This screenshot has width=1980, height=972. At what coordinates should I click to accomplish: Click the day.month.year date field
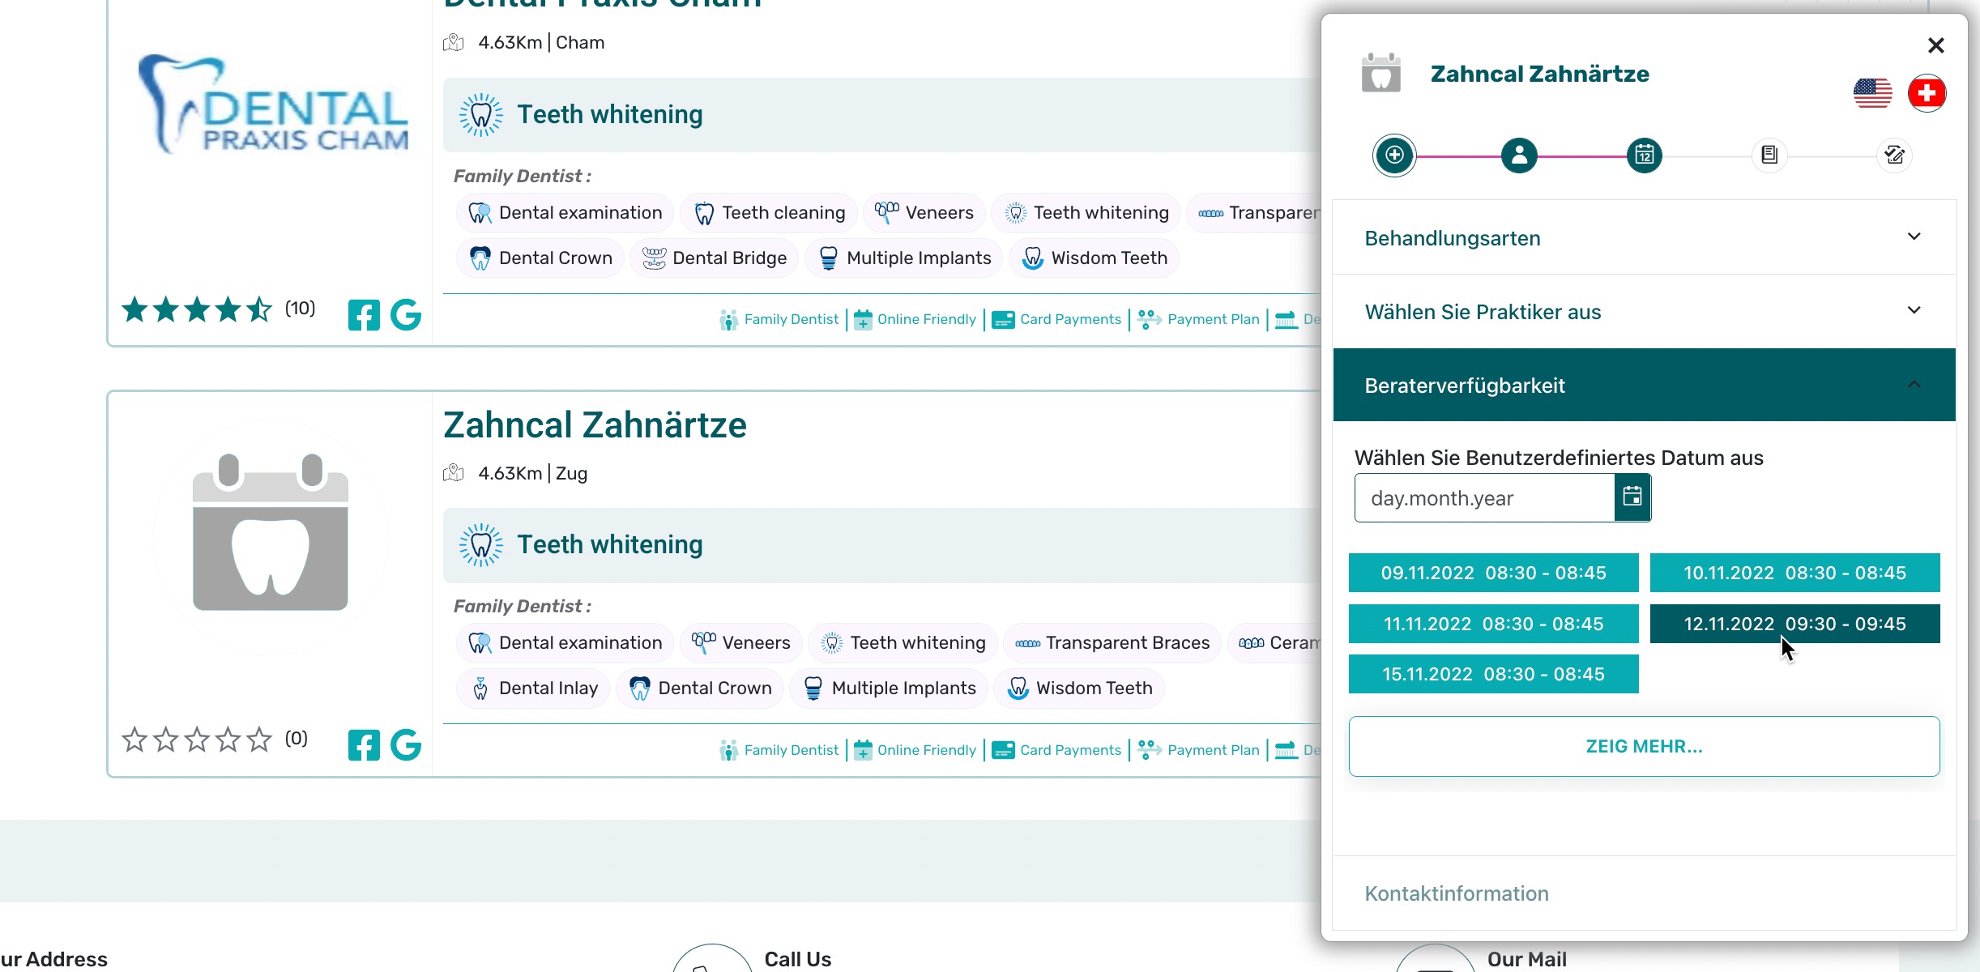coord(1484,498)
